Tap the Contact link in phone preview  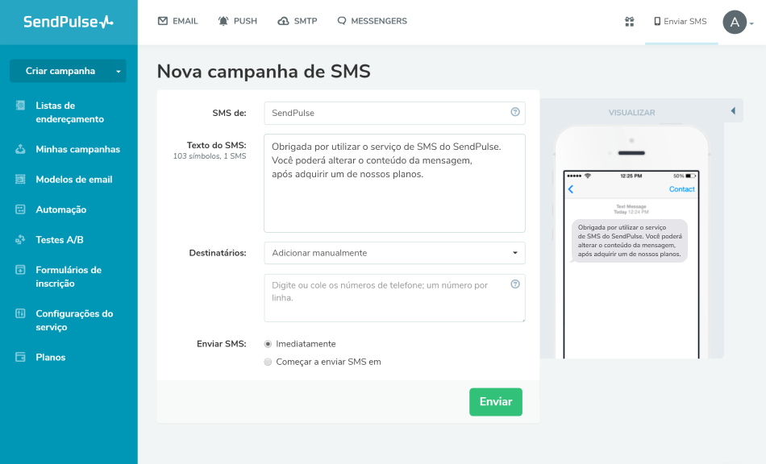click(681, 189)
